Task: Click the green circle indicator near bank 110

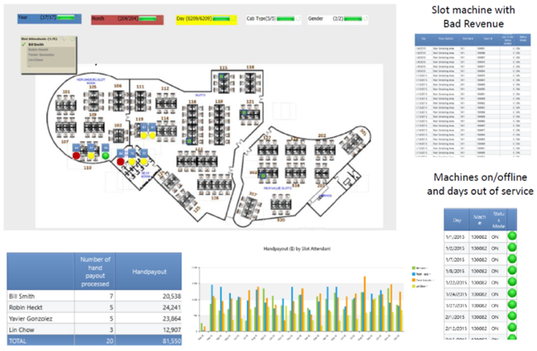Action: 106,156
